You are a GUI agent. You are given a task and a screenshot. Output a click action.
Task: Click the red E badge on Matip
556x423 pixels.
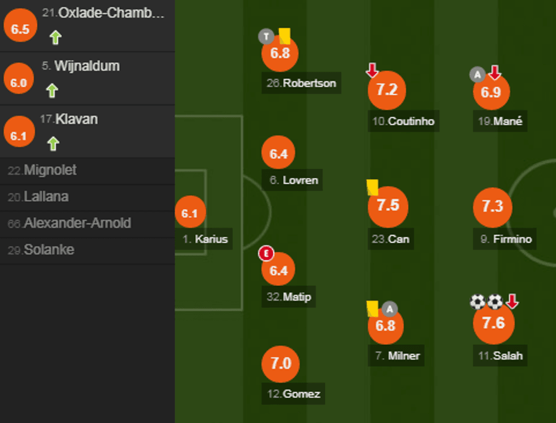266,253
